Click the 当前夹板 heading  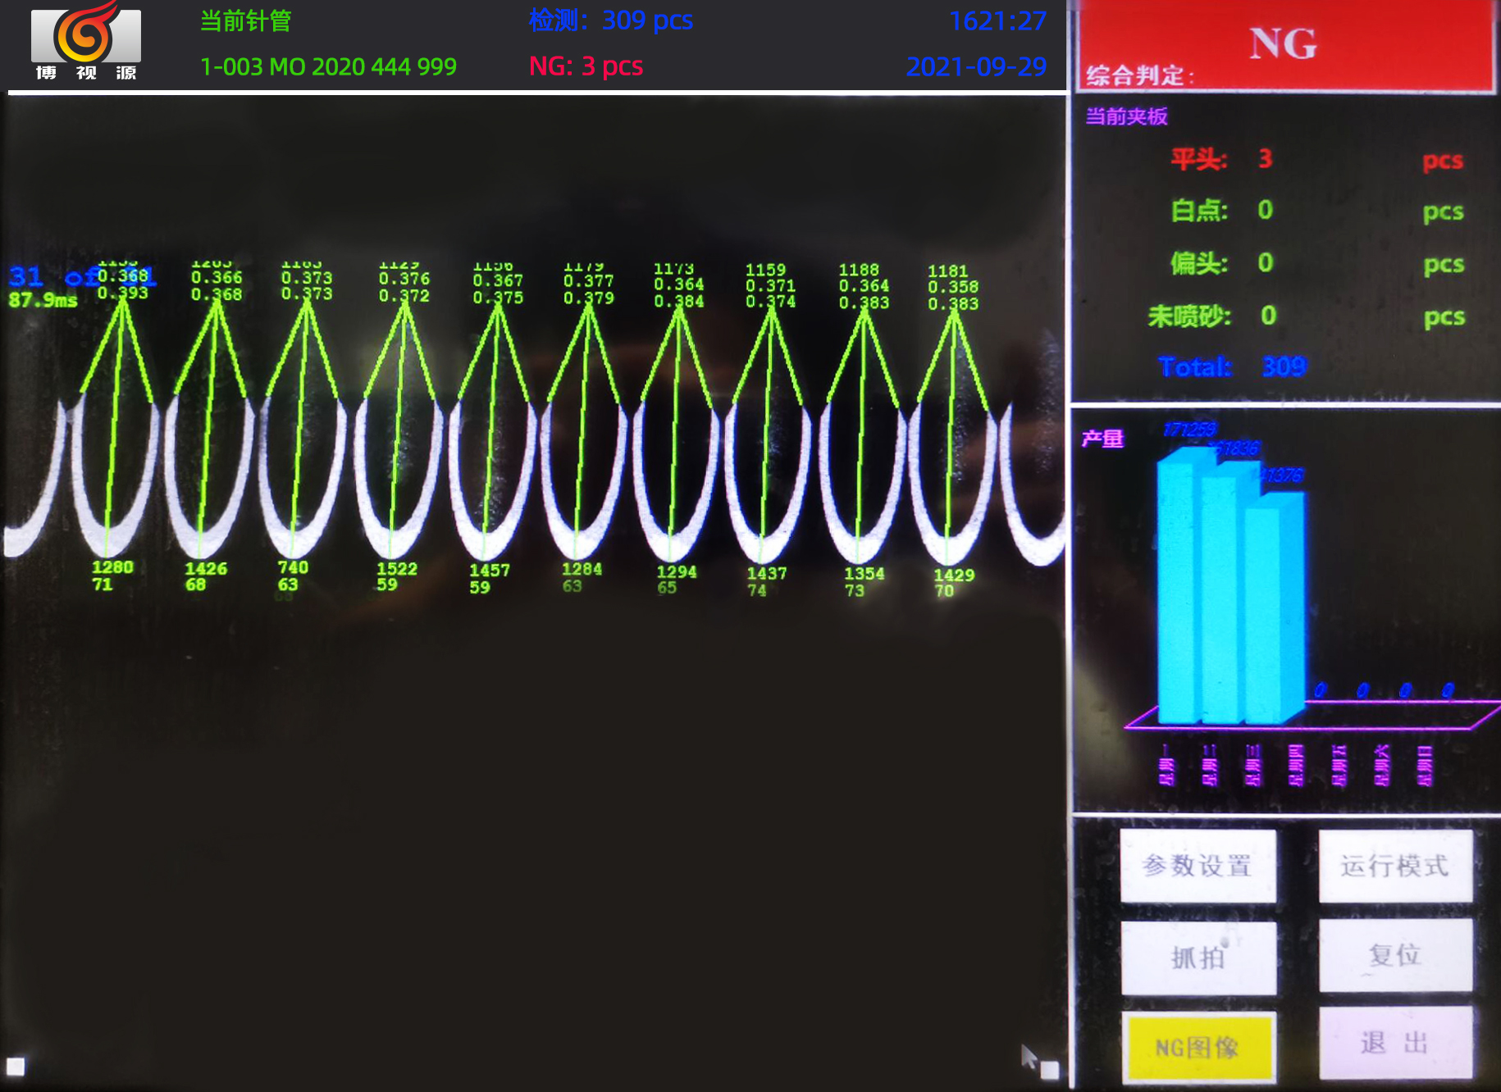[1126, 116]
